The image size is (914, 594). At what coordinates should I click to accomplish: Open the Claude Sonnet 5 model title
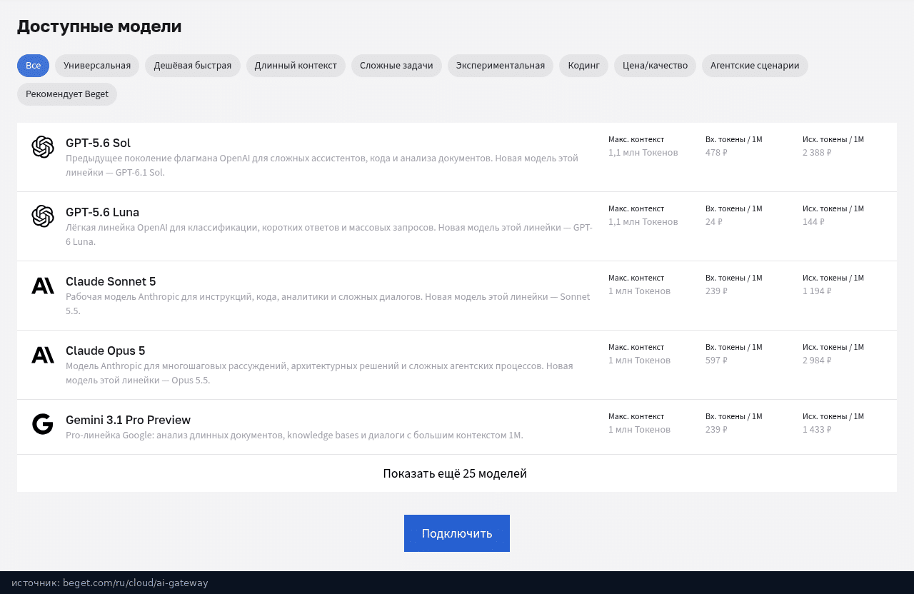pos(111,281)
